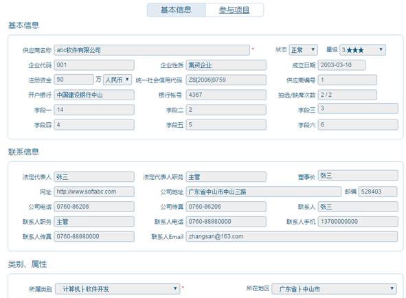Expand the 星级 star rating dropdown
Image resolution: width=406 pixels, height=298 pixels.
pos(363,50)
